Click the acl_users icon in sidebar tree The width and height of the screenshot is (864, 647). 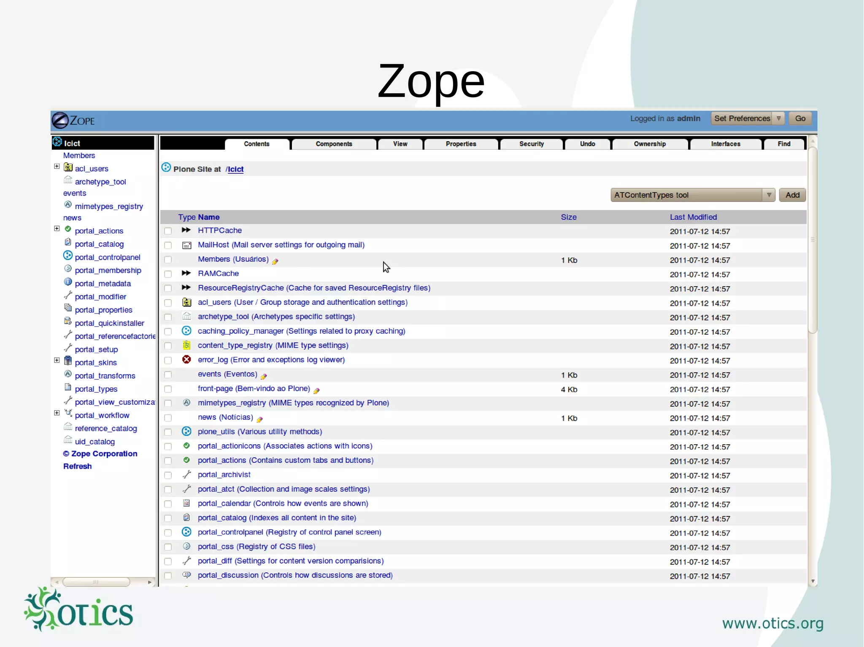68,168
